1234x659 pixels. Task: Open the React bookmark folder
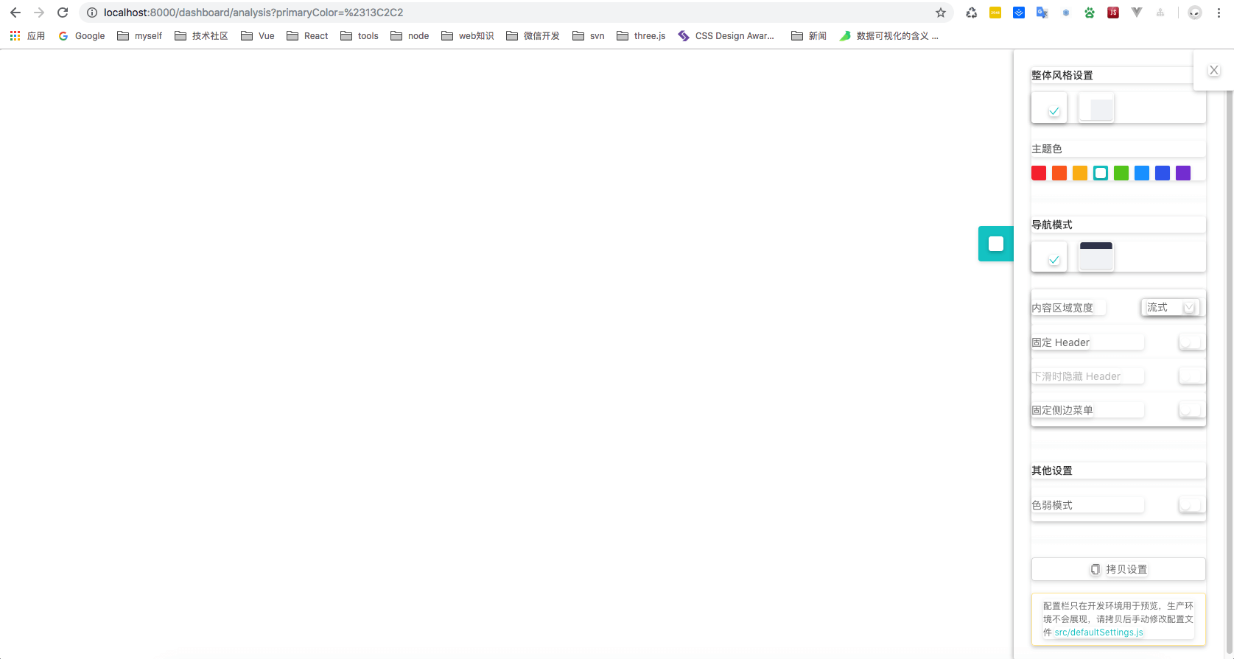click(307, 35)
